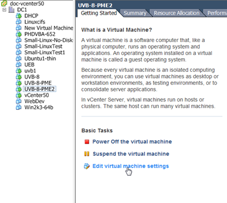Click Suspend the virtual machine link

(x=131, y=154)
